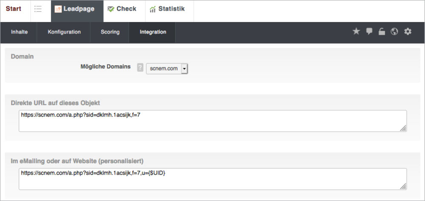Click the list view icon next to Start
The height and width of the screenshot is (201, 425).
click(x=38, y=9)
